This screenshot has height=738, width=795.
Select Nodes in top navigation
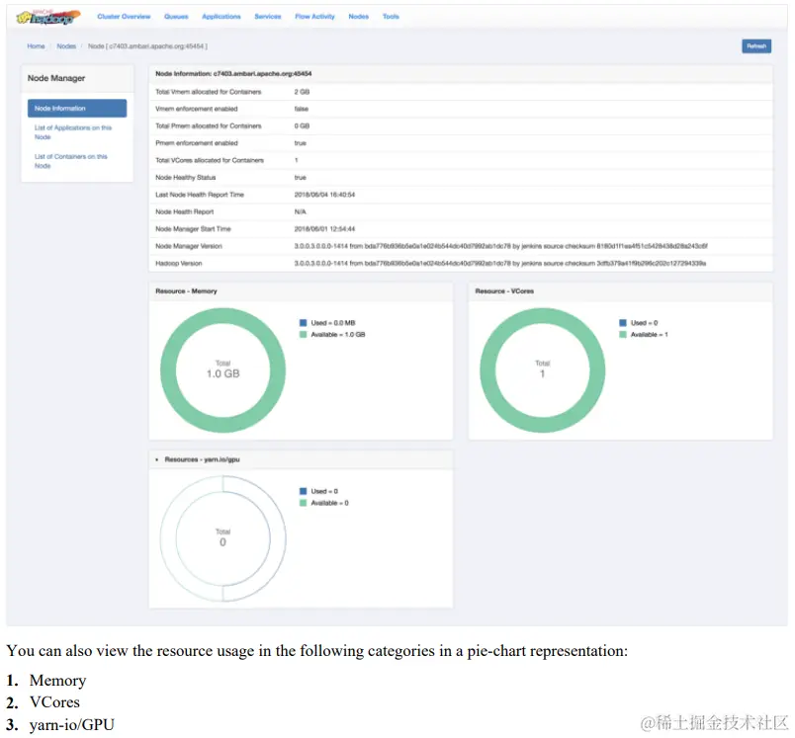[x=359, y=17]
